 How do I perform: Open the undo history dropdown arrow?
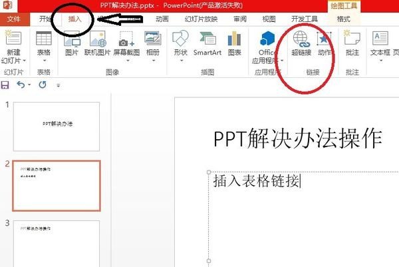(x=29, y=85)
